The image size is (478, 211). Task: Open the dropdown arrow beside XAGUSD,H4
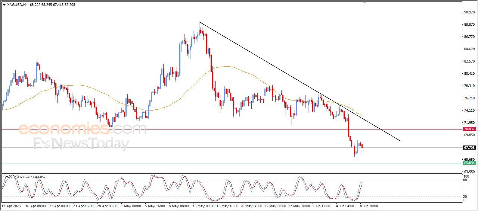(4, 5)
